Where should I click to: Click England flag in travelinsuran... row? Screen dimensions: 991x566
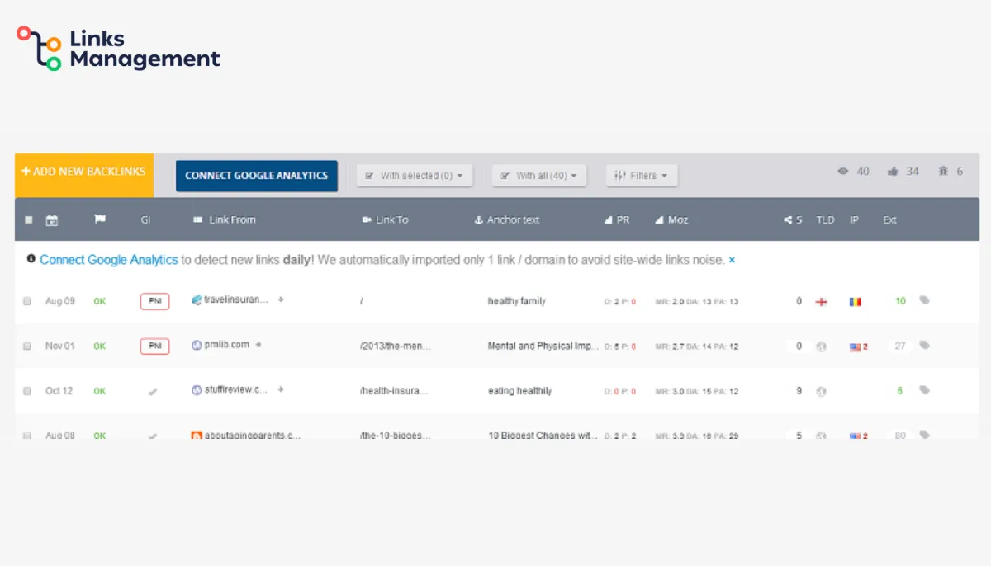point(821,302)
